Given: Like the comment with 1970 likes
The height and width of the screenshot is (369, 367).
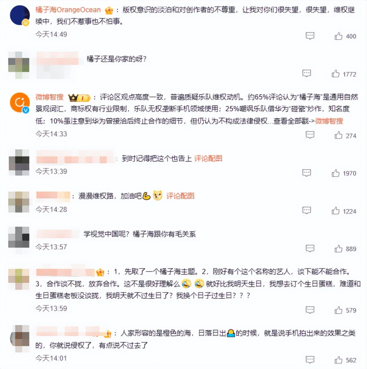Looking at the screenshot, I should click(335, 173).
